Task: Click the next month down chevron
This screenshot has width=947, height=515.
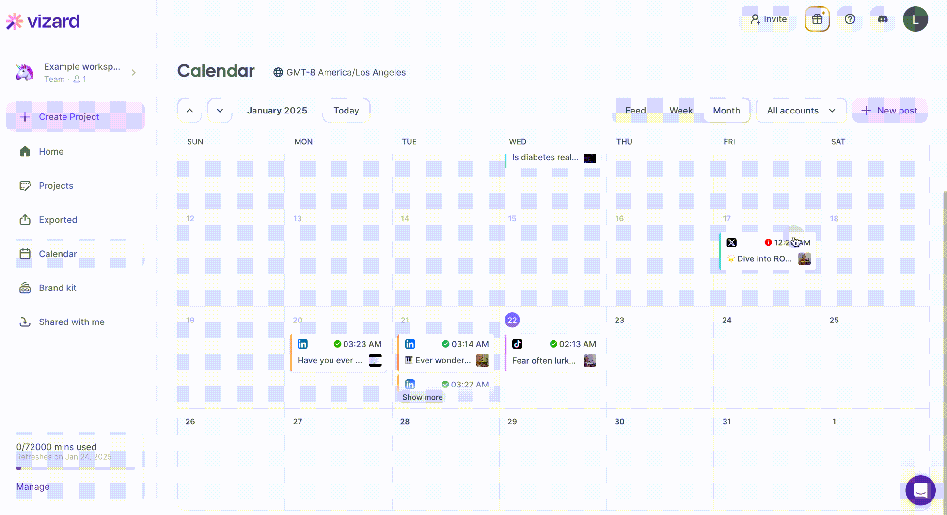Action: pyautogui.click(x=220, y=110)
